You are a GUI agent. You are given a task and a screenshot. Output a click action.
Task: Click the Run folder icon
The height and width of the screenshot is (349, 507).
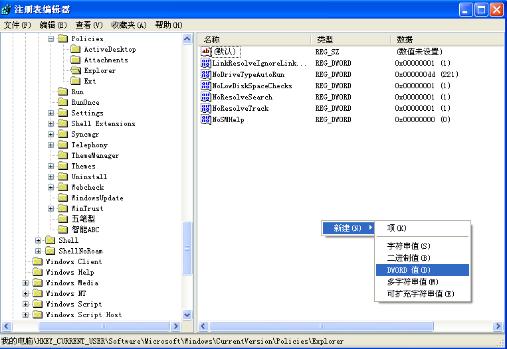coord(62,92)
